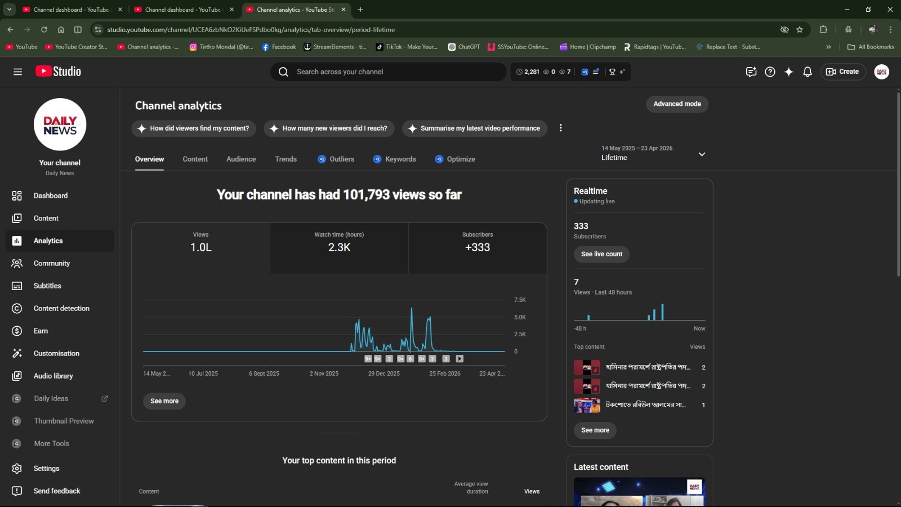Click the video play marker under the chart
This screenshot has width=901, height=507.
pyautogui.click(x=460, y=358)
